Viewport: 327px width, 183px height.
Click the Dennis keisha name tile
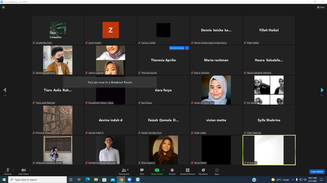216,30
